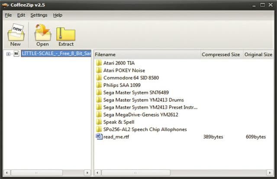Select LITTLE-SCALE_-_Free_8_Bit archive in tree

(56, 53)
